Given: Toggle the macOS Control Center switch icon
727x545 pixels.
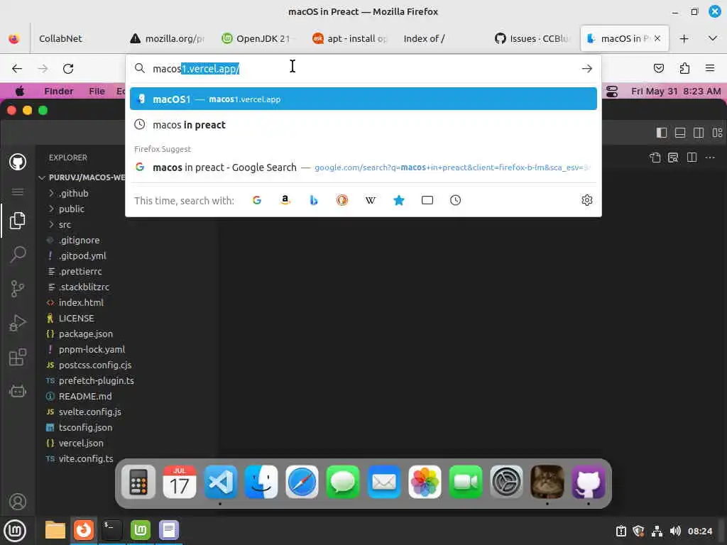Looking at the screenshot, I should pos(612,92).
